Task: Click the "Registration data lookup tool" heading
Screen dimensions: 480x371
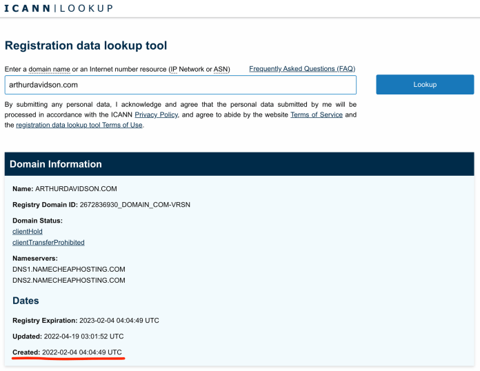Action: (86, 46)
